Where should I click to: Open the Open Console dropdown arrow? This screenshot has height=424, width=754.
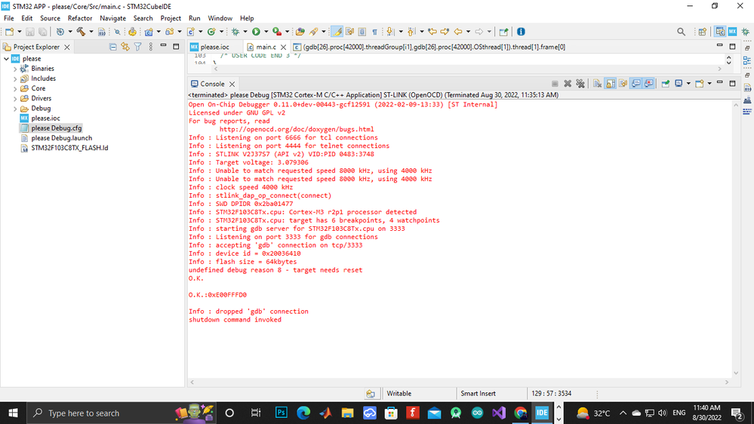point(709,84)
